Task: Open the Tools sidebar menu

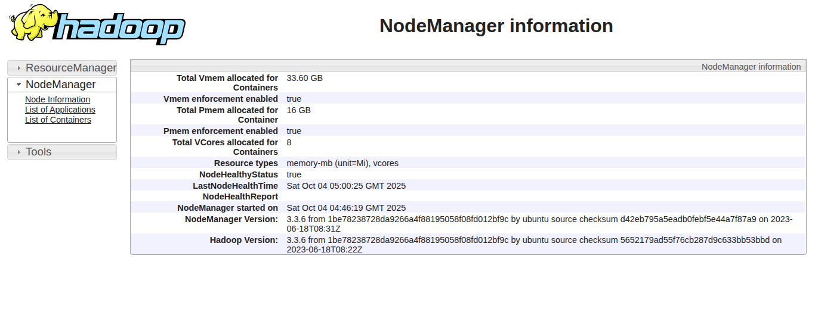Action: [x=39, y=152]
